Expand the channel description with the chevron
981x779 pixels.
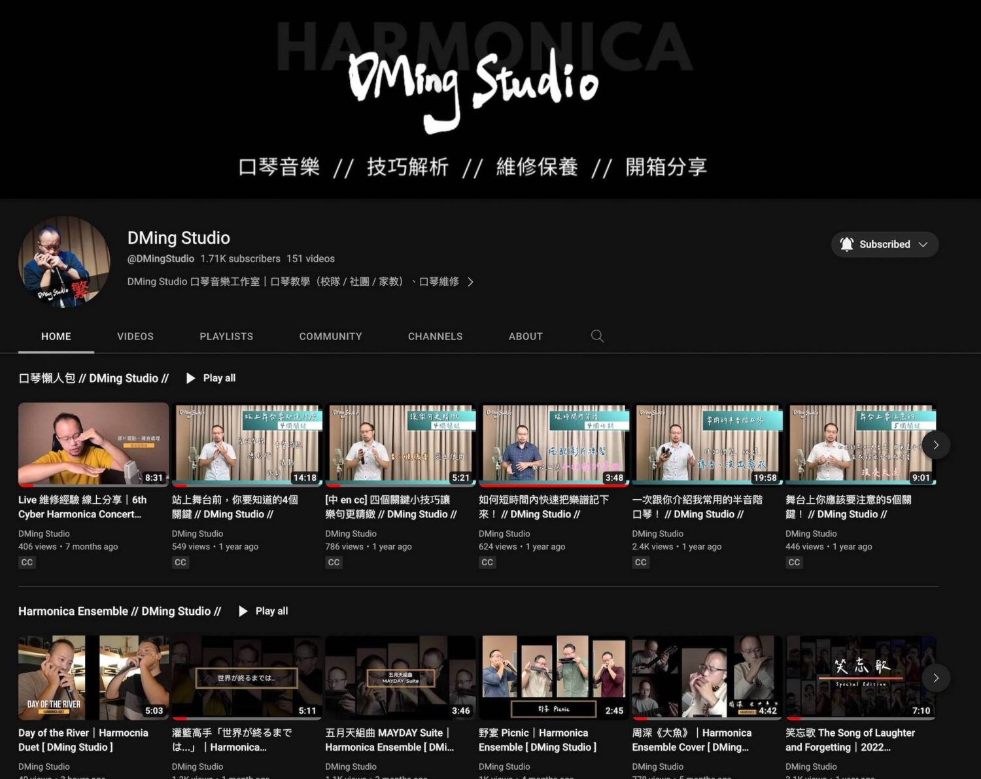pyautogui.click(x=470, y=282)
